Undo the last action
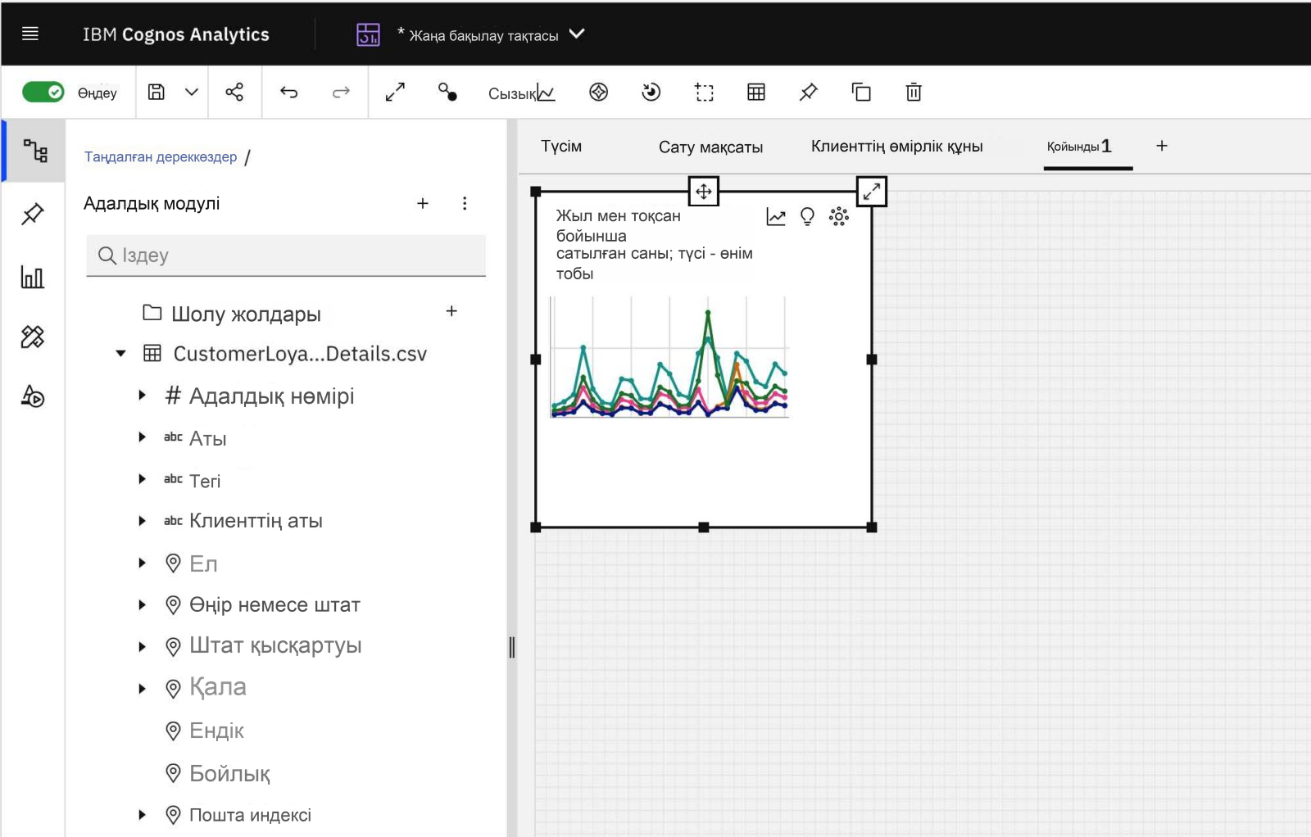Image resolution: width=1311 pixels, height=837 pixels. point(288,92)
